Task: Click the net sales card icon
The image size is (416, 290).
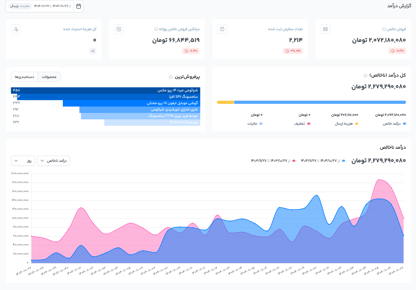Action: (325, 29)
